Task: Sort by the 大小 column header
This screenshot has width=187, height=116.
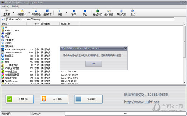Action: [34, 24]
